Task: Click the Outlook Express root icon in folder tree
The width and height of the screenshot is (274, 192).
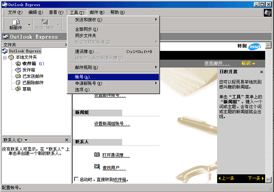Action: (5, 51)
